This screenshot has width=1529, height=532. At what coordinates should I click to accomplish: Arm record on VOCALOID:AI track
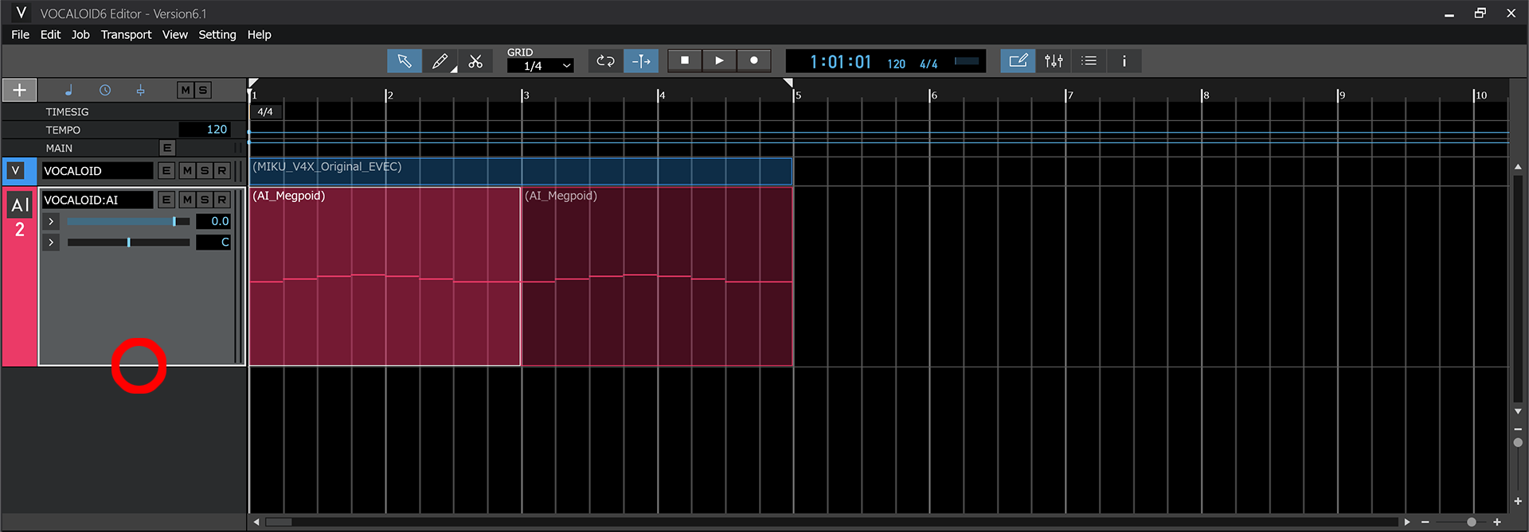coord(222,200)
